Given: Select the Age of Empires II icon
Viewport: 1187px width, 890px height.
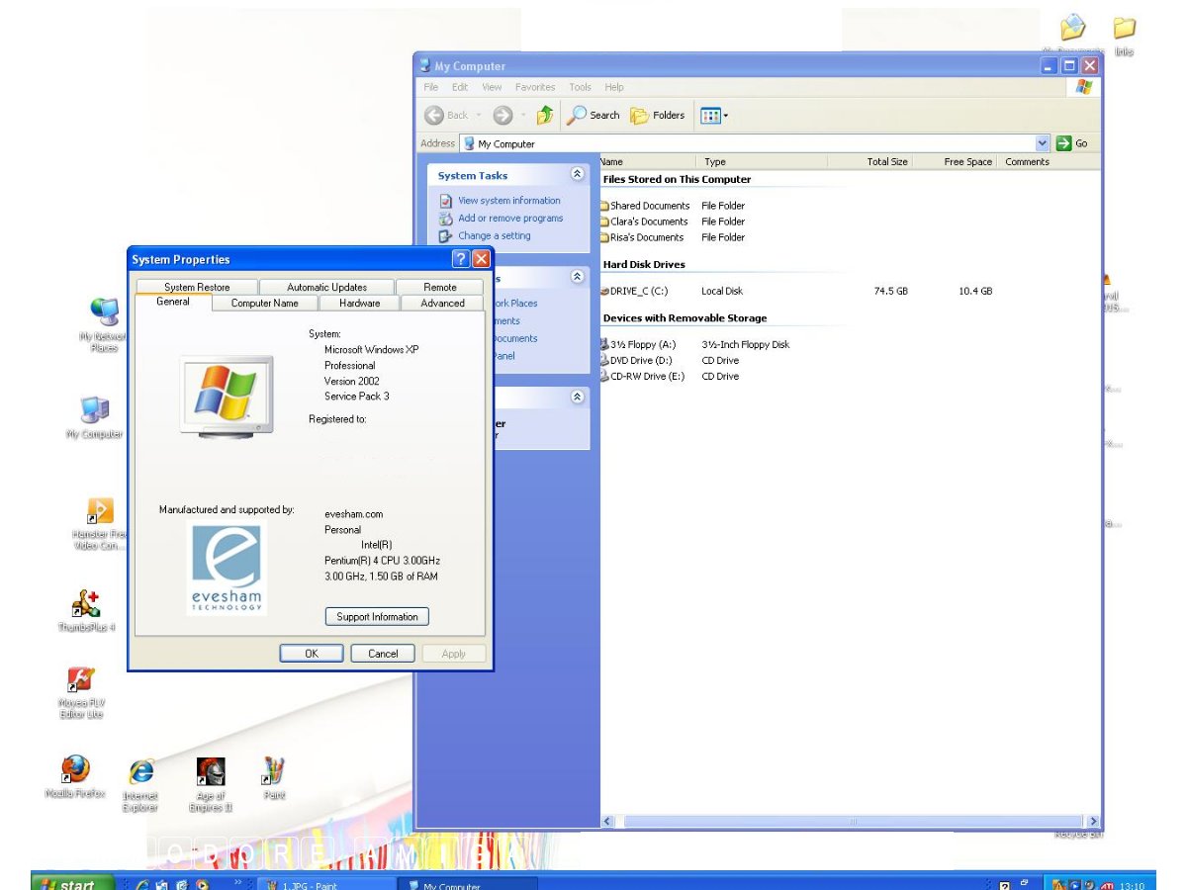Looking at the screenshot, I should (x=210, y=772).
